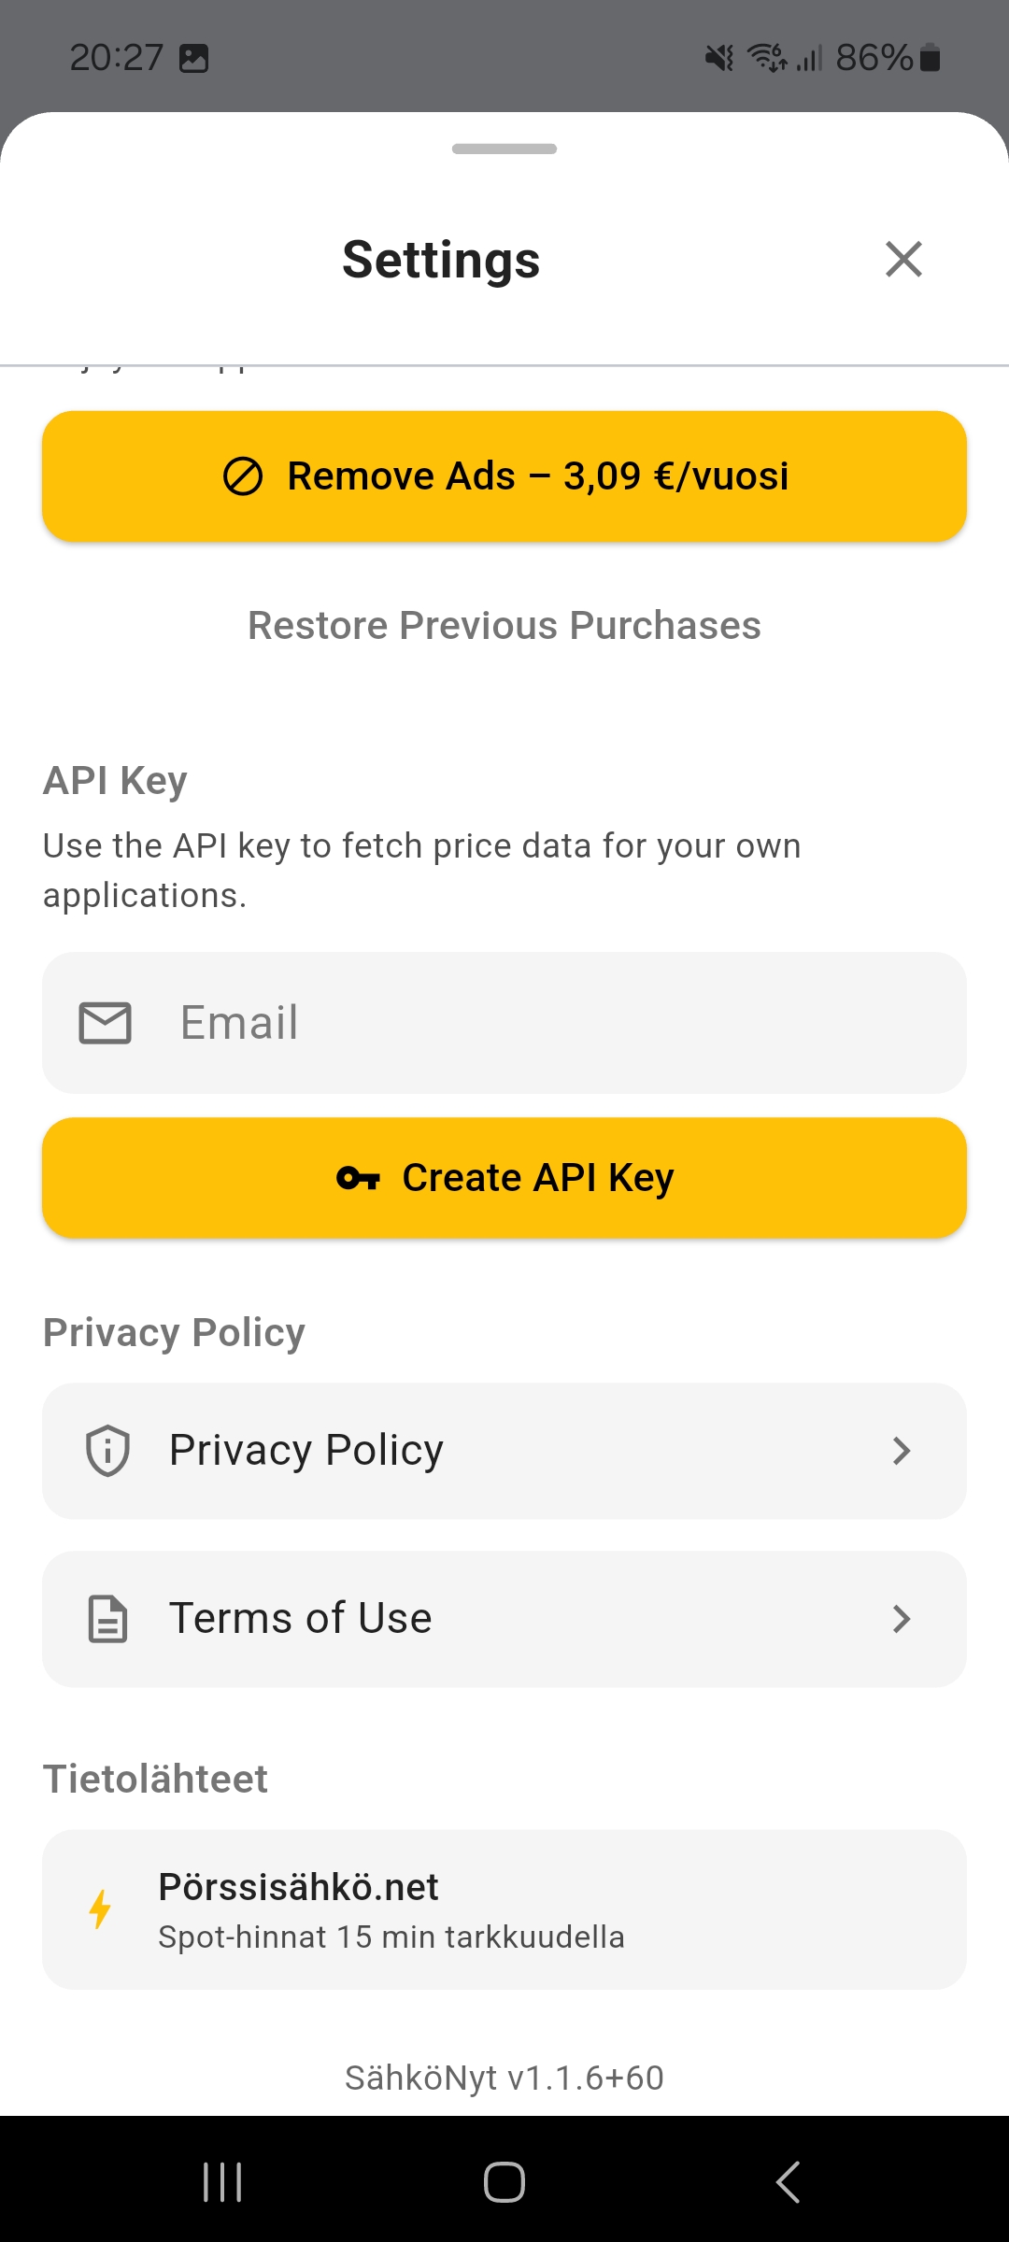
Task: Open the Privacy Policy row
Action: pos(504,1451)
